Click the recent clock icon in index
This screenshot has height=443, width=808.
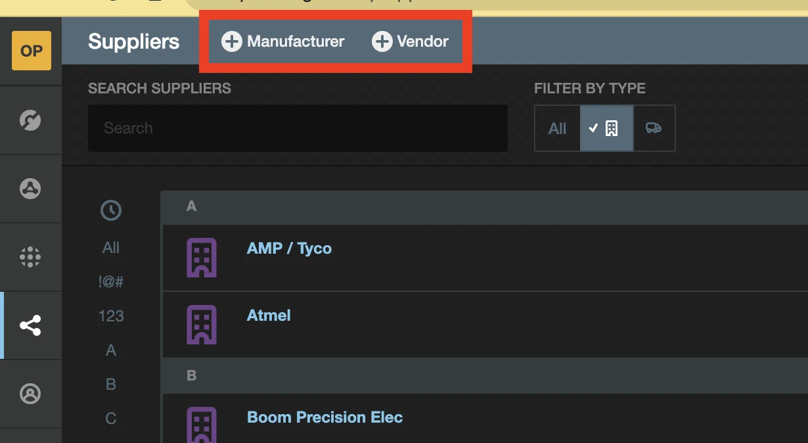tap(110, 210)
